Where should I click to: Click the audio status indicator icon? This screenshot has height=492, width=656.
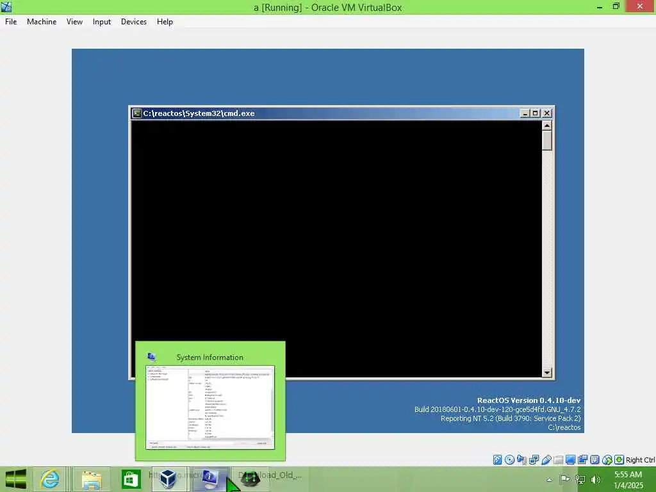(521, 460)
